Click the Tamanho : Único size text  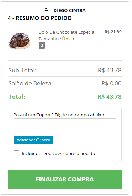pyautogui.click(x=56, y=39)
